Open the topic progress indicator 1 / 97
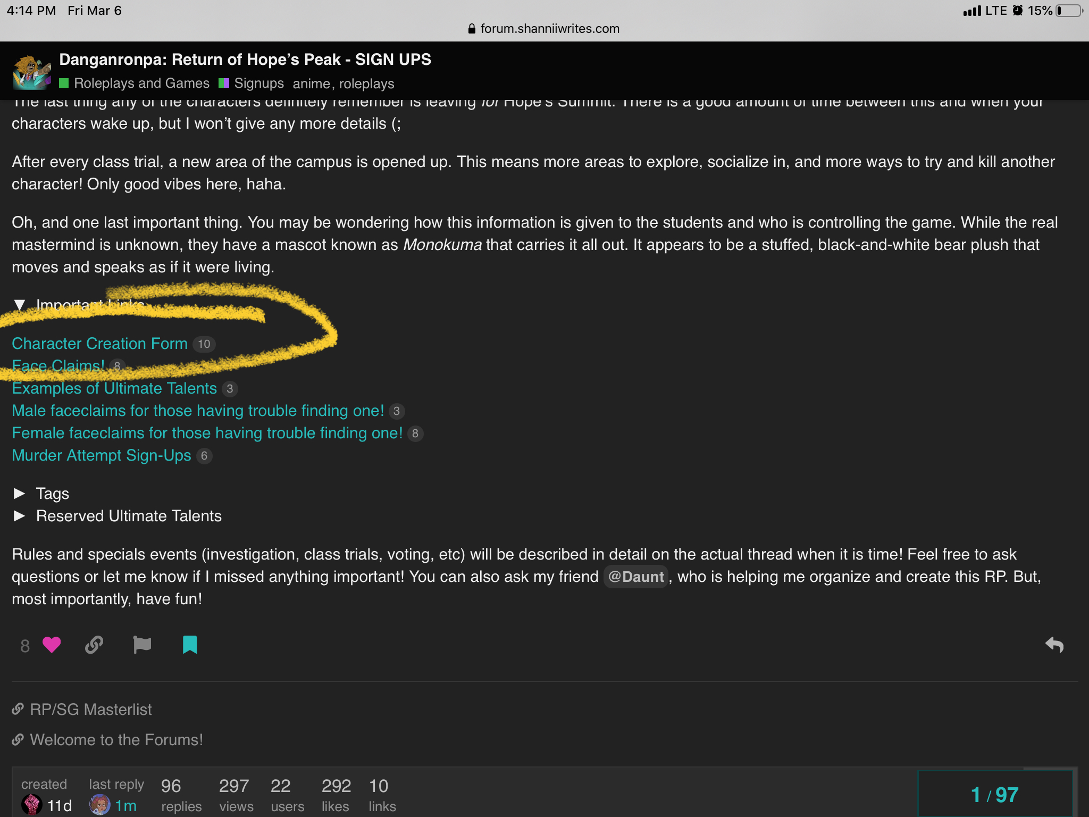The width and height of the screenshot is (1089, 817). click(995, 795)
